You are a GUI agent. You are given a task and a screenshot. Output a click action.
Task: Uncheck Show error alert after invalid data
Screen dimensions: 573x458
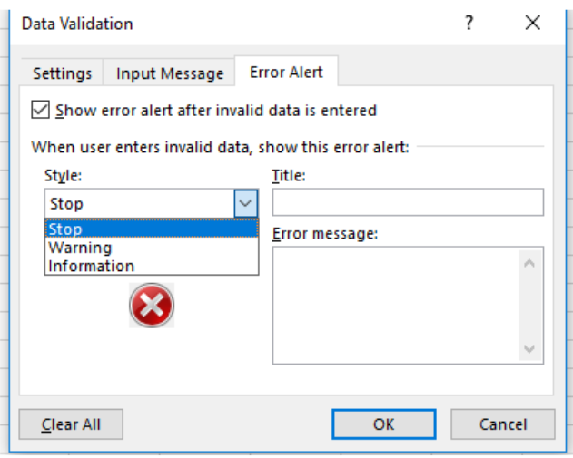[x=40, y=110]
